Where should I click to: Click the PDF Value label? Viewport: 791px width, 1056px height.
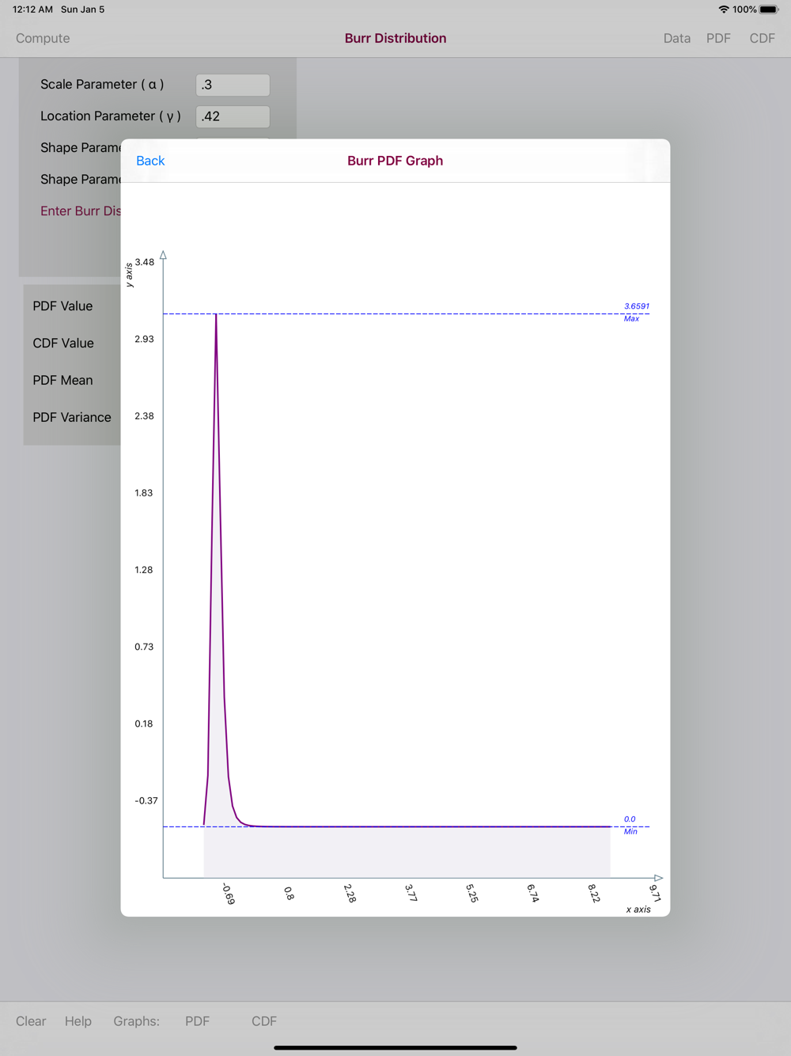point(62,306)
